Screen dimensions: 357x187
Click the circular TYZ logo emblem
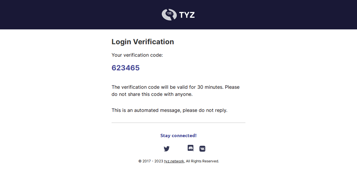(x=169, y=15)
